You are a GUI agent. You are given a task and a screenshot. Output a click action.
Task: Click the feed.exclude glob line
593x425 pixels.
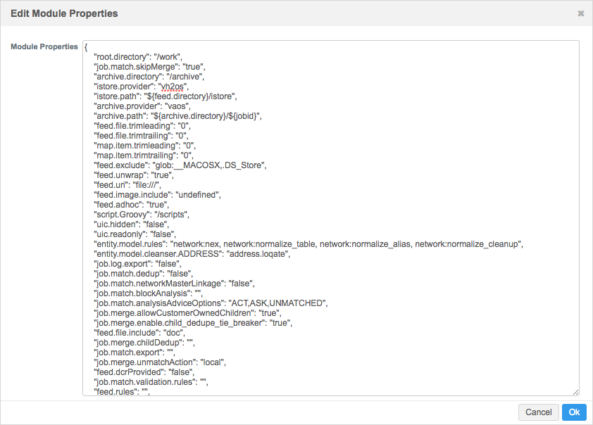(180, 165)
